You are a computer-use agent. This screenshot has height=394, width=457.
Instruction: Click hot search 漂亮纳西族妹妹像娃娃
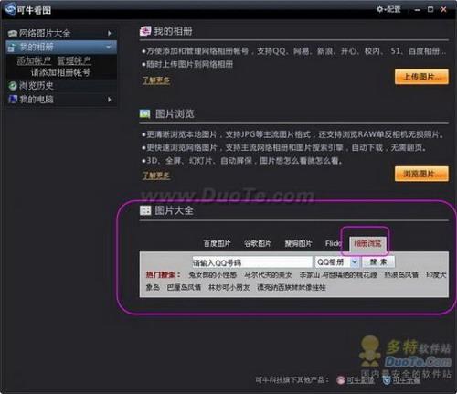pyautogui.click(x=292, y=287)
